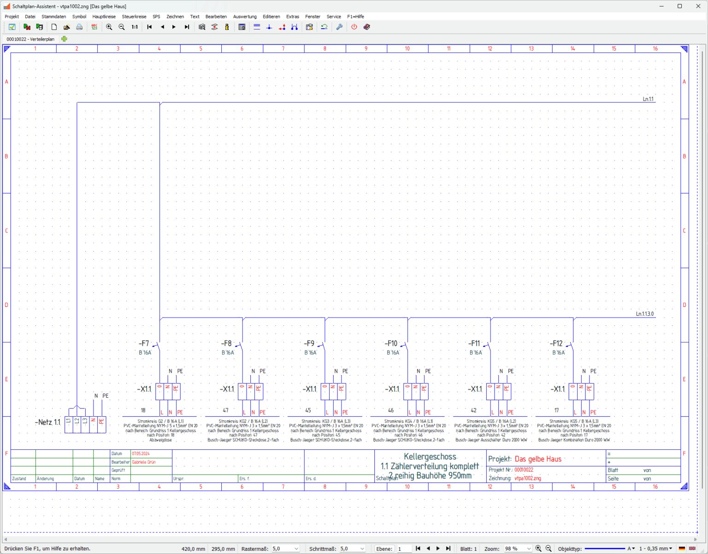This screenshot has width=708, height=554.
Task: Click the green checkmark toolbar toggle
Action: [12, 27]
